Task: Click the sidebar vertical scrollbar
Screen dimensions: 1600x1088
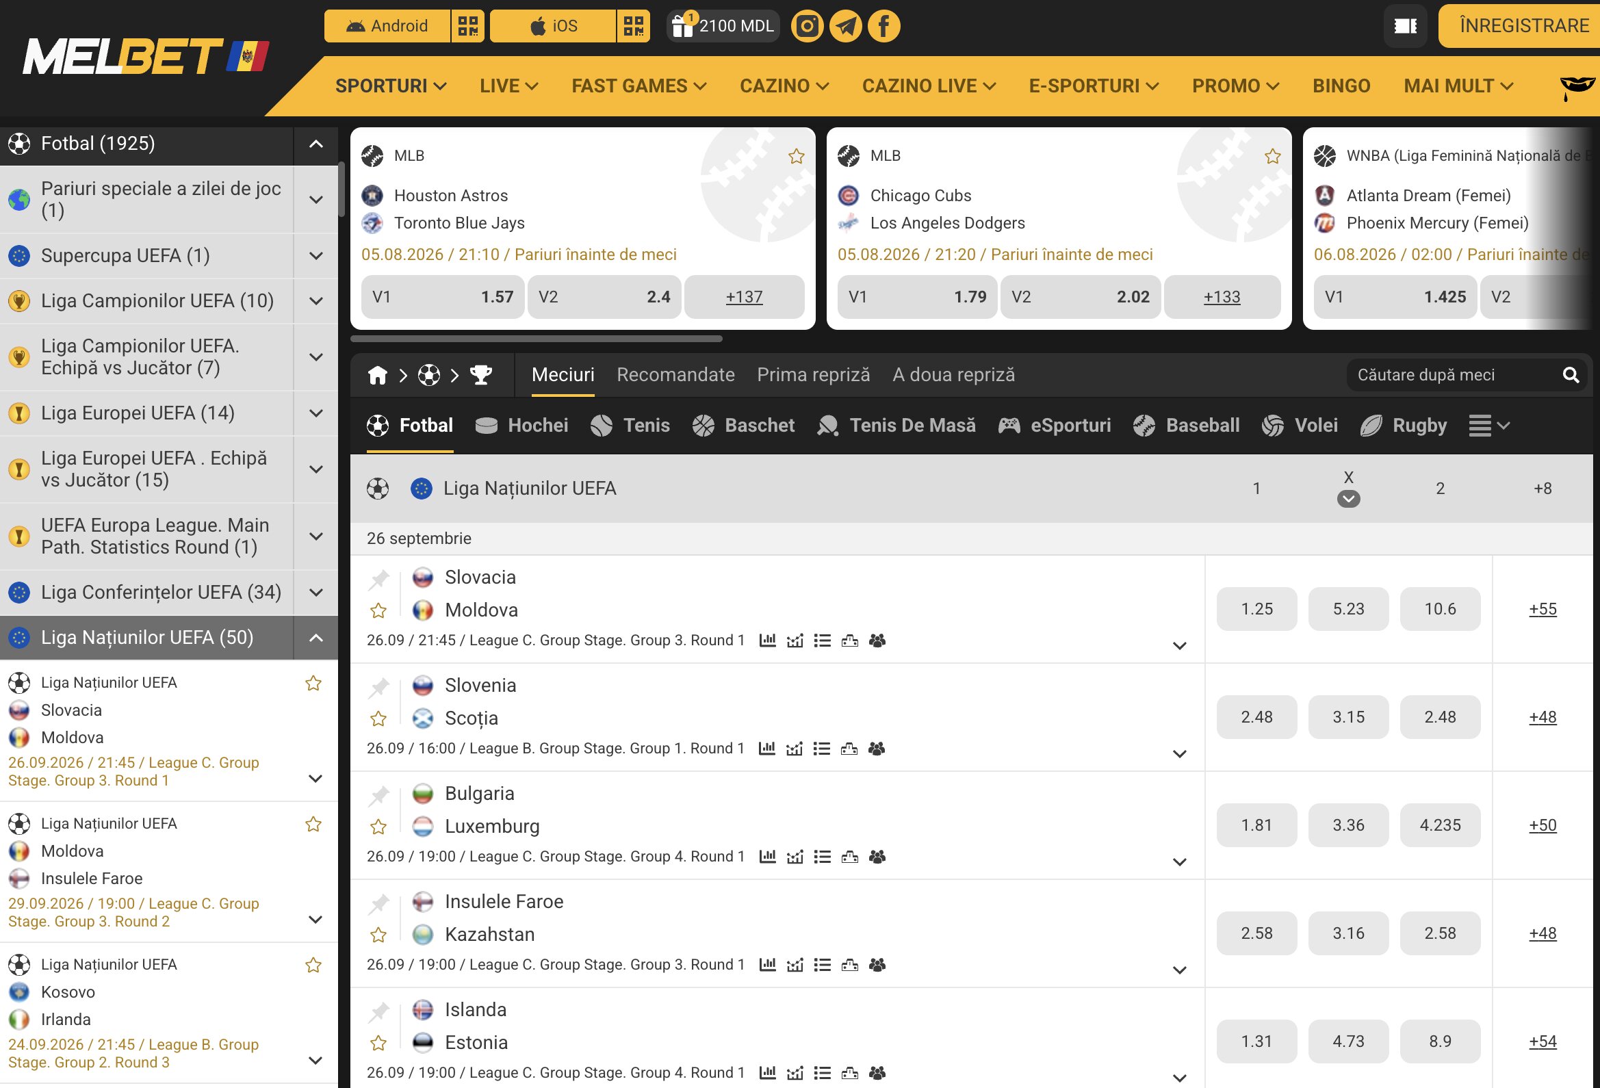Action: (341, 190)
